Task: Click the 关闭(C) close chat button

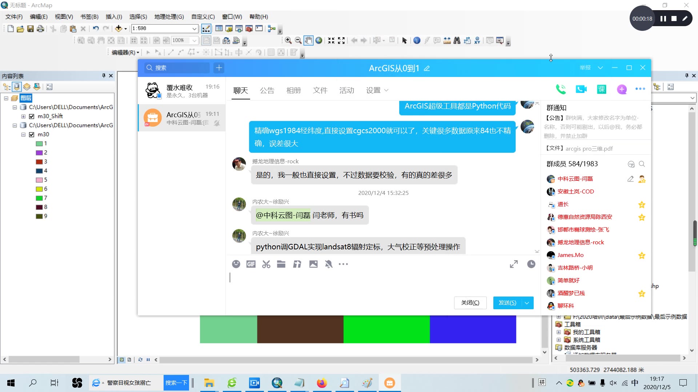Action: point(470,303)
